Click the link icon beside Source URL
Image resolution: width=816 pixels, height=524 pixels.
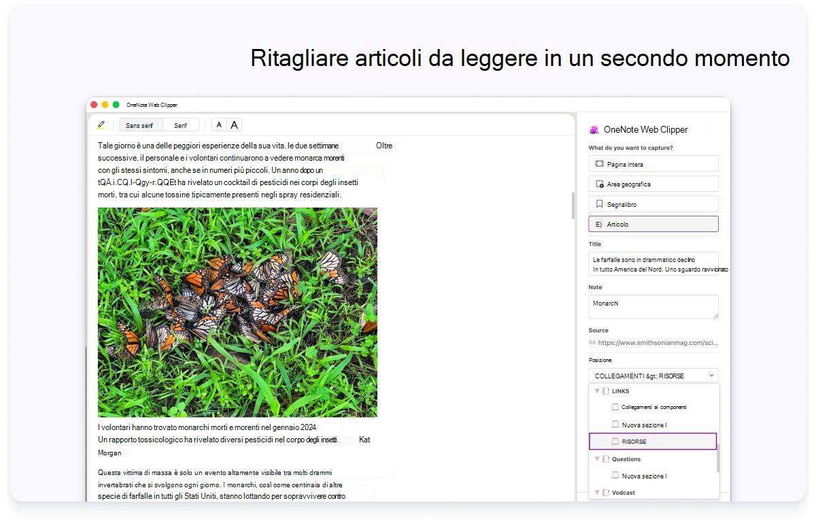(x=592, y=342)
